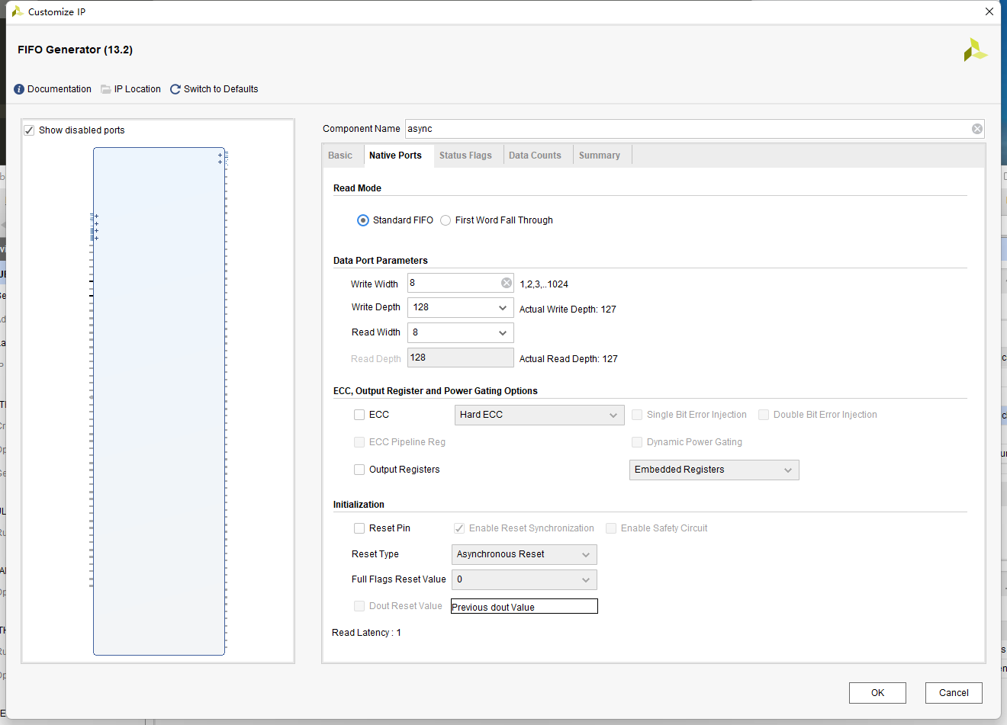Screen dimensions: 1007x725
Task: Open the IP Location link
Action: (x=137, y=89)
